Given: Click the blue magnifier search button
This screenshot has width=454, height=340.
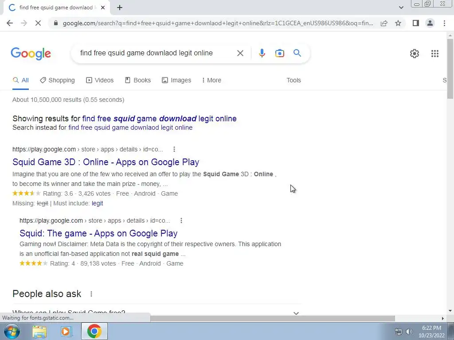Looking at the screenshot, I should 297,53.
